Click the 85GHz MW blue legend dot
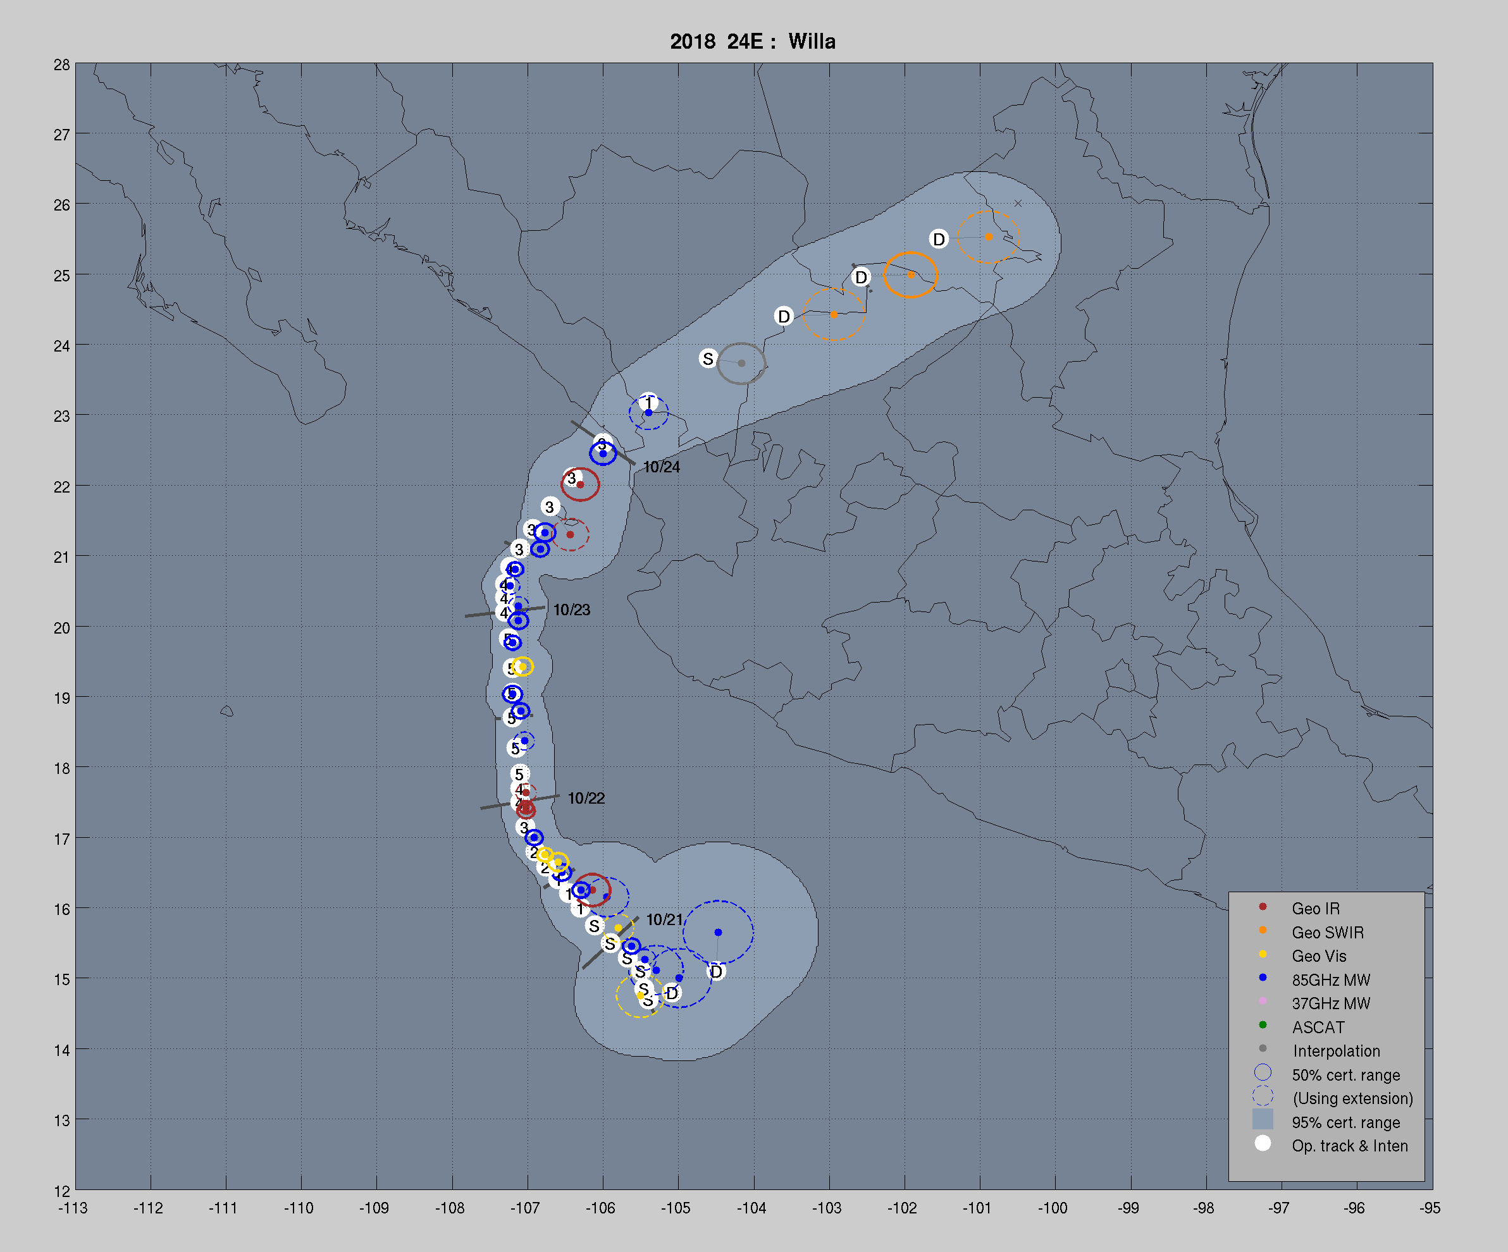This screenshot has height=1252, width=1508. pyautogui.click(x=1263, y=978)
